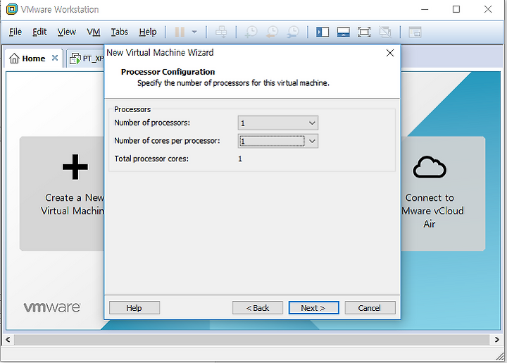Expand the Number of cores per processor arrow
The height and width of the screenshot is (363, 507).
tap(312, 141)
